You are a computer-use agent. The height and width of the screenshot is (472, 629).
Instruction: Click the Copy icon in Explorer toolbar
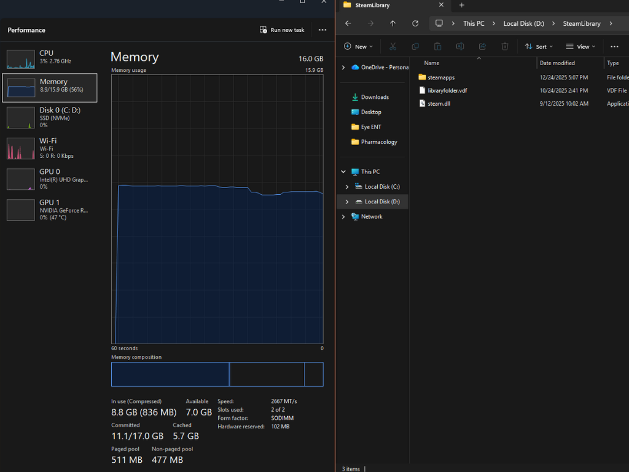(x=415, y=46)
